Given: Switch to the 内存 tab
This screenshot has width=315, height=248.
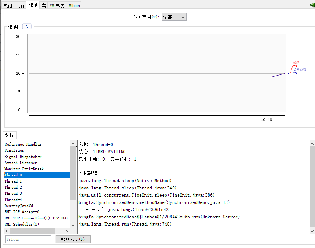Looking at the screenshot, I should 20,5.
